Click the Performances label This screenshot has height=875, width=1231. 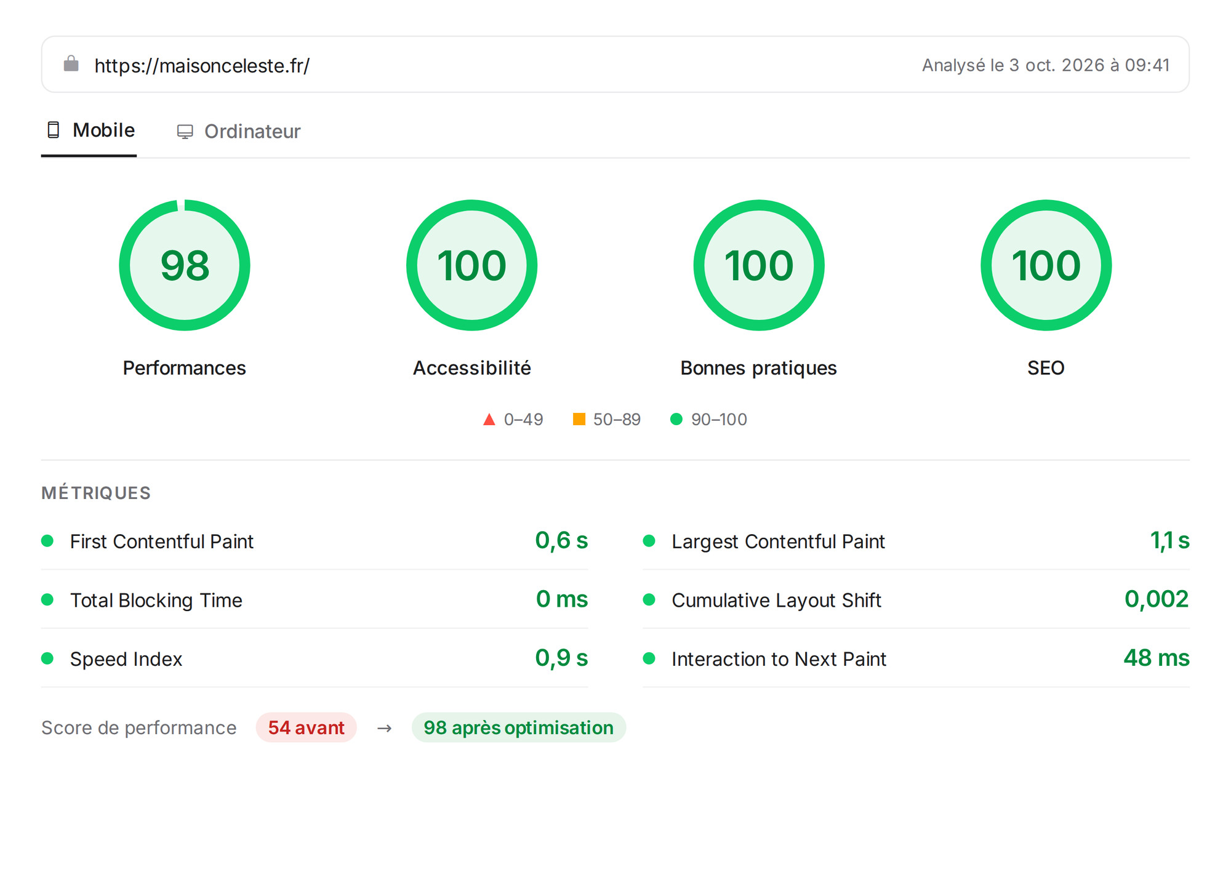185,368
